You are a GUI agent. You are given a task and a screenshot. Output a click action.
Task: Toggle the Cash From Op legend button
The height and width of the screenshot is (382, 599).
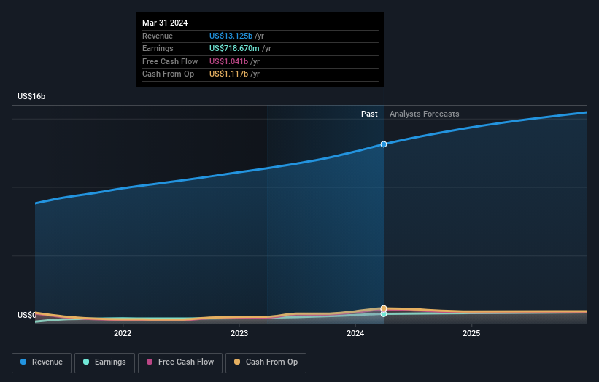[x=266, y=362]
